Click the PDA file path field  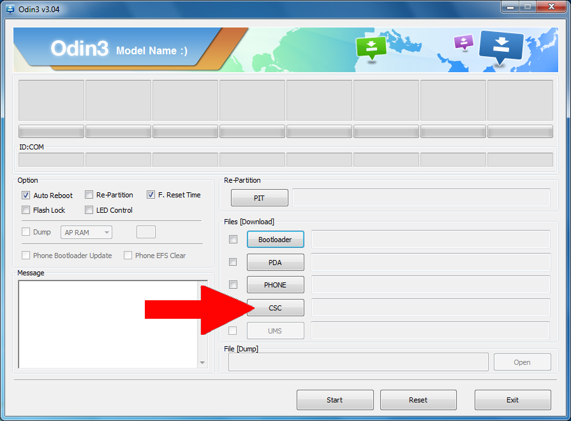[x=431, y=262]
